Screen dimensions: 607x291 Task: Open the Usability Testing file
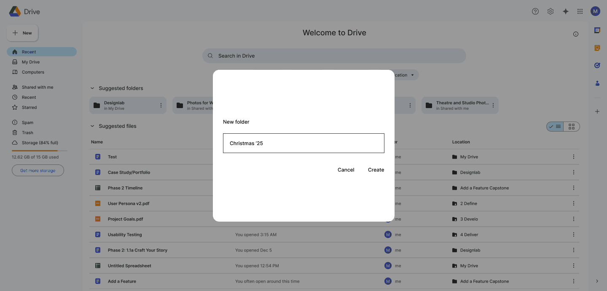coord(125,235)
